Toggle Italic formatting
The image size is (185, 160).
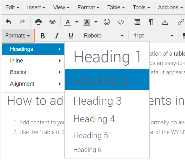pyautogui.click(x=57, y=36)
